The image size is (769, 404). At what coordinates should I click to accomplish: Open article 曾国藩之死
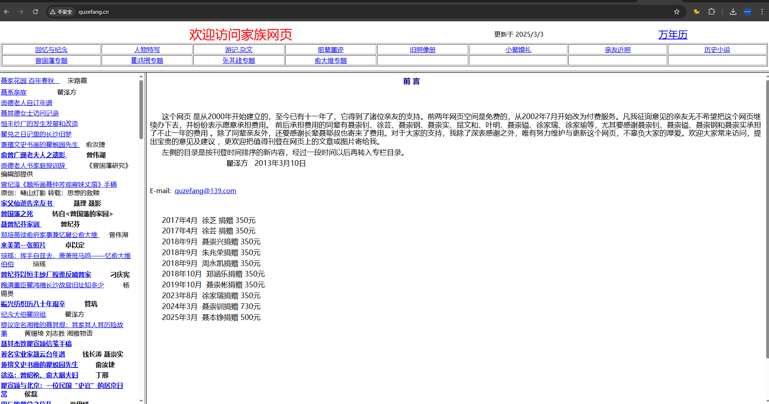(x=17, y=214)
